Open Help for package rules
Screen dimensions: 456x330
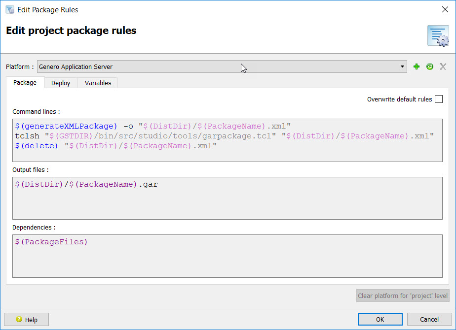coord(27,320)
